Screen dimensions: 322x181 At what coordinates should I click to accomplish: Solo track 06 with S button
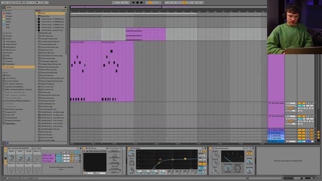[307, 103]
